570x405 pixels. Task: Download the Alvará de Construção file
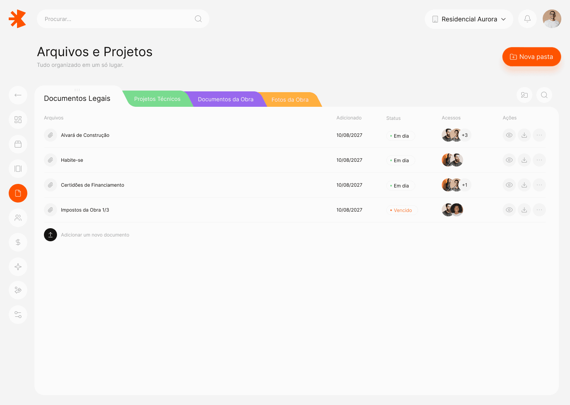click(524, 135)
